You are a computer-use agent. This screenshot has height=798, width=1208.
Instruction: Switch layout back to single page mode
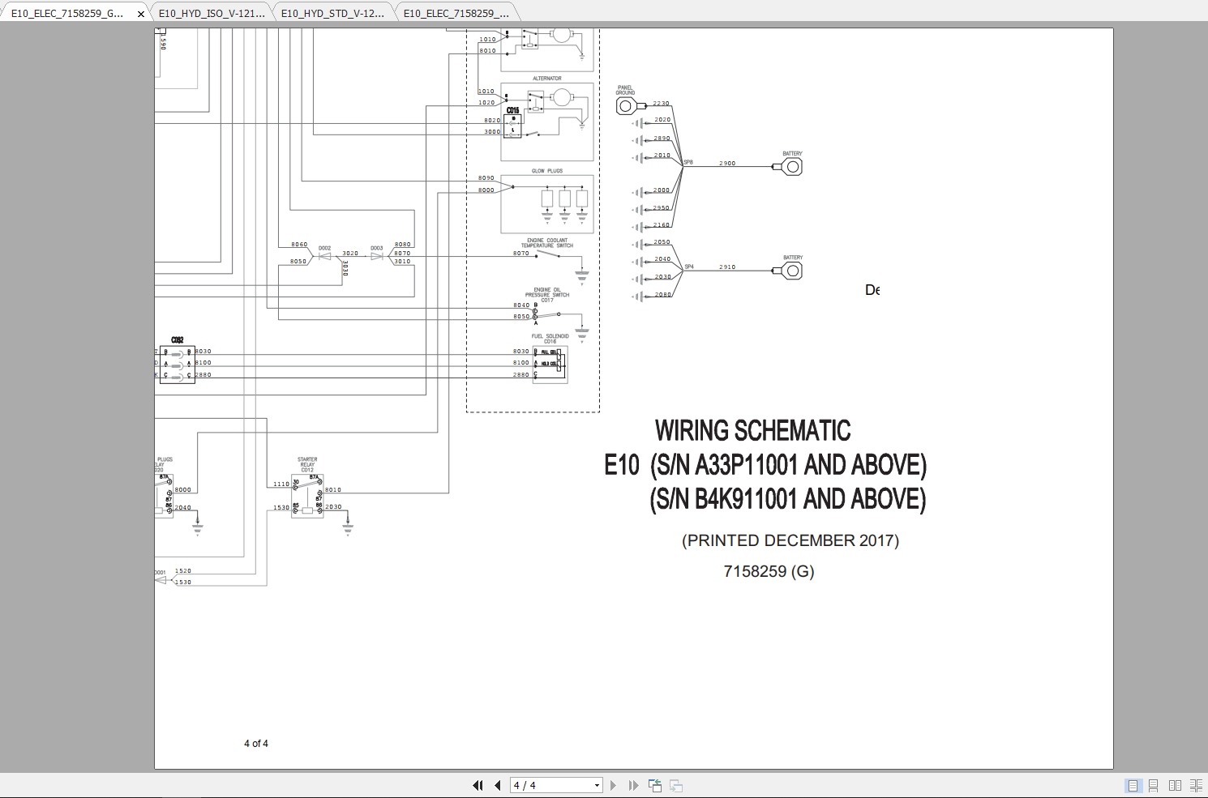point(1132,785)
